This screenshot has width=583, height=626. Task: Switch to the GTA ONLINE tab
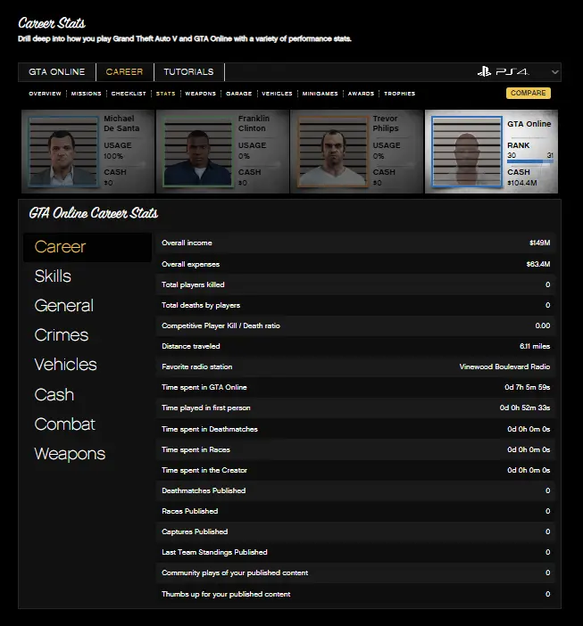(57, 72)
